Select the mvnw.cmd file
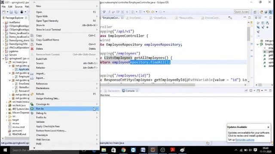The width and height of the screenshot is (275, 154). pyautogui.click(x=18, y=127)
